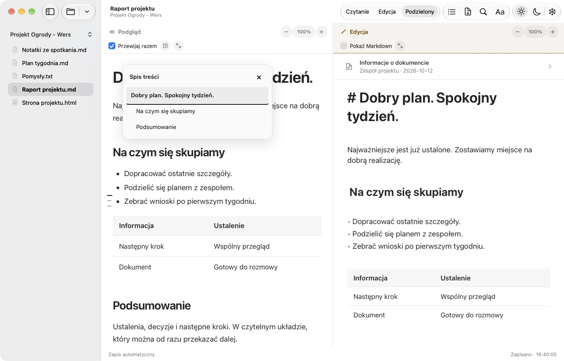Screen dimensions: 564x361
Task: Click the Zapisano · 16:40:05 status
Action: click(534, 354)
